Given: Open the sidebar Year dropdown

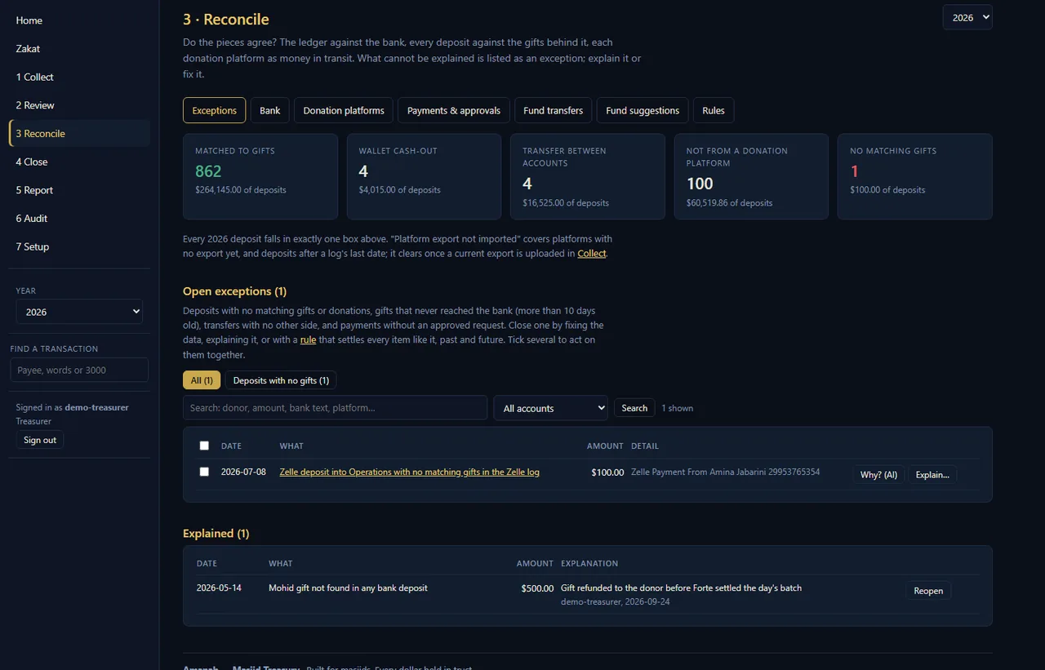Looking at the screenshot, I should 79,312.
